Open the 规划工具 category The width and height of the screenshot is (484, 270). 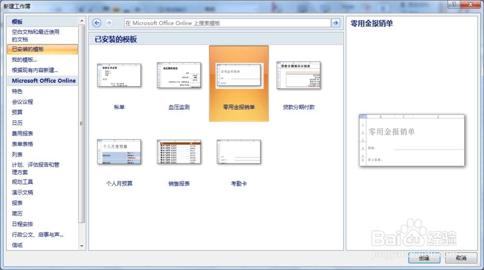point(22,182)
